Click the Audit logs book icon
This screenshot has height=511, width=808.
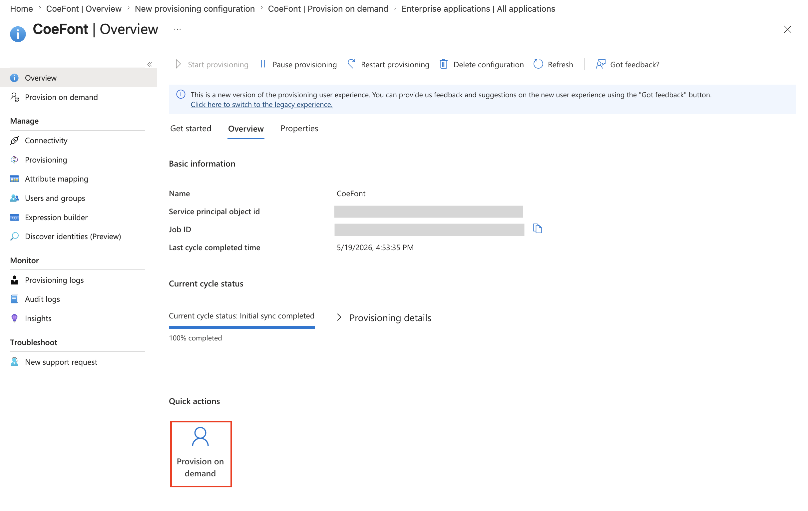(x=14, y=299)
